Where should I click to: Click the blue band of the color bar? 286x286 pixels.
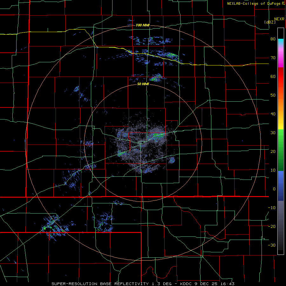coord(281,186)
